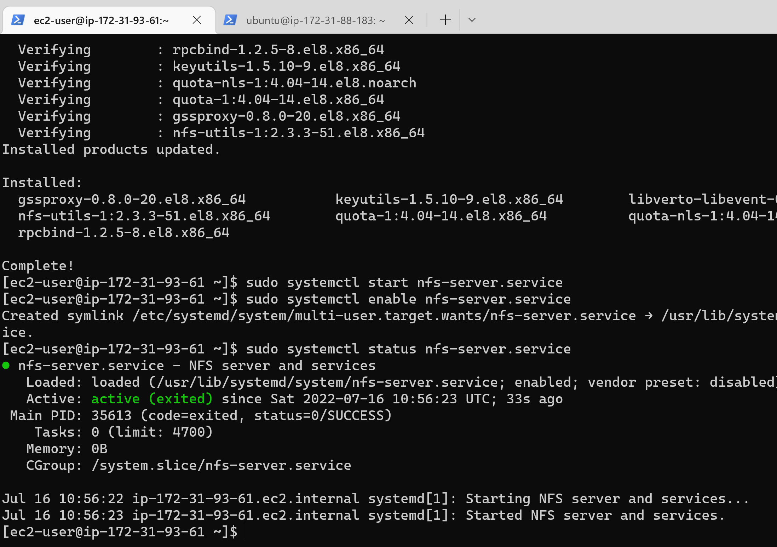Click the PowerShell icon on ec2-user tab
This screenshot has height=547, width=777.
(18, 20)
